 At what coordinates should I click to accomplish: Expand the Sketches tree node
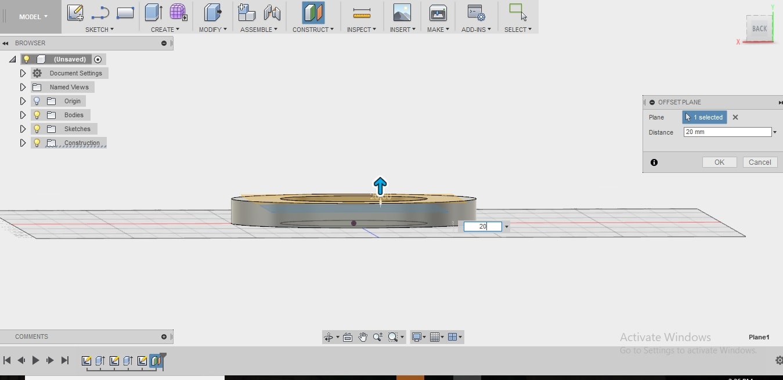(x=23, y=129)
